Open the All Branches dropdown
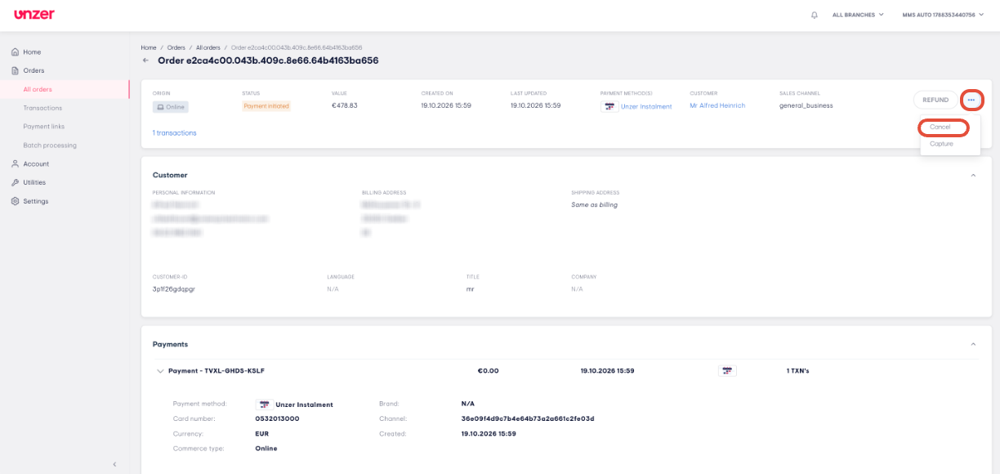 (858, 15)
